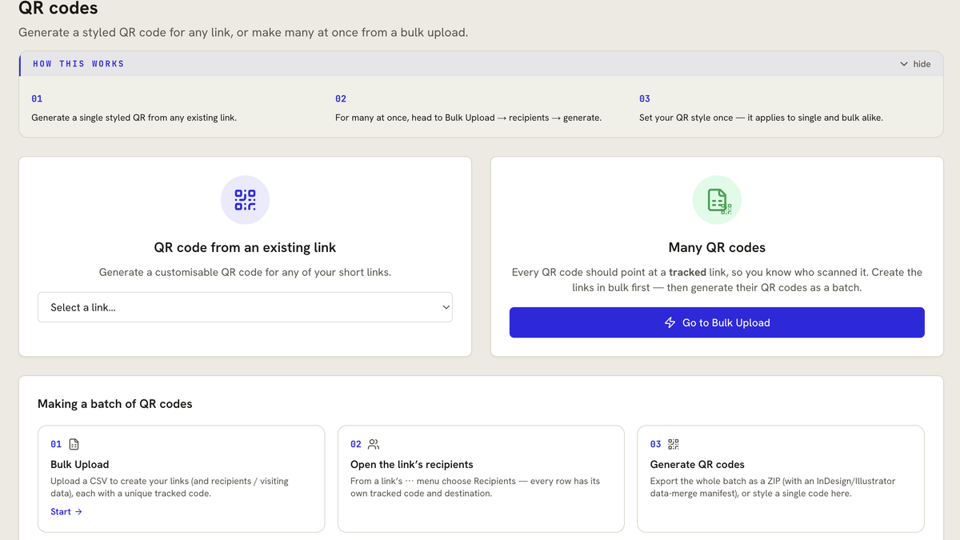Select the Generate QR codes step card
960x540 pixels.
781,478
